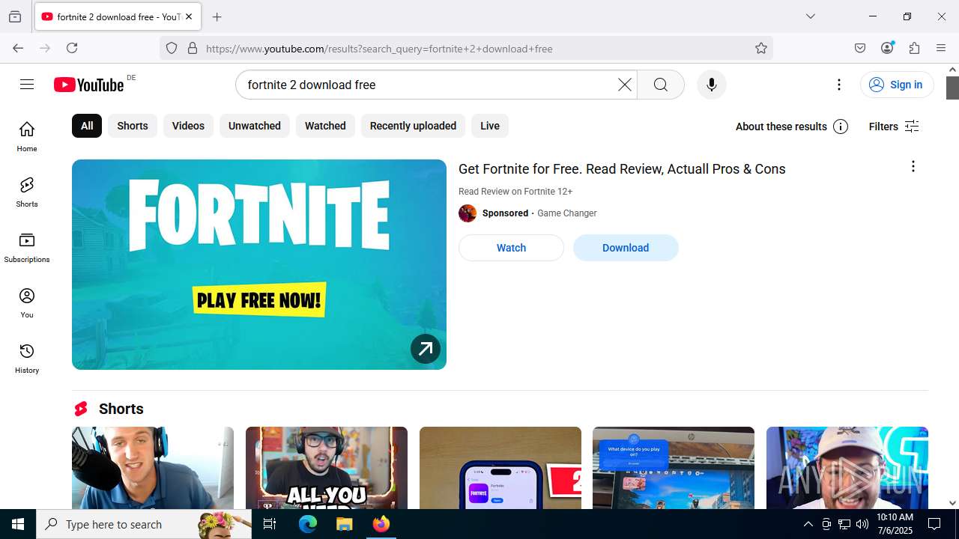Open Firefox extensions puzzle icon
Image resolution: width=959 pixels, height=539 pixels.
(914, 48)
